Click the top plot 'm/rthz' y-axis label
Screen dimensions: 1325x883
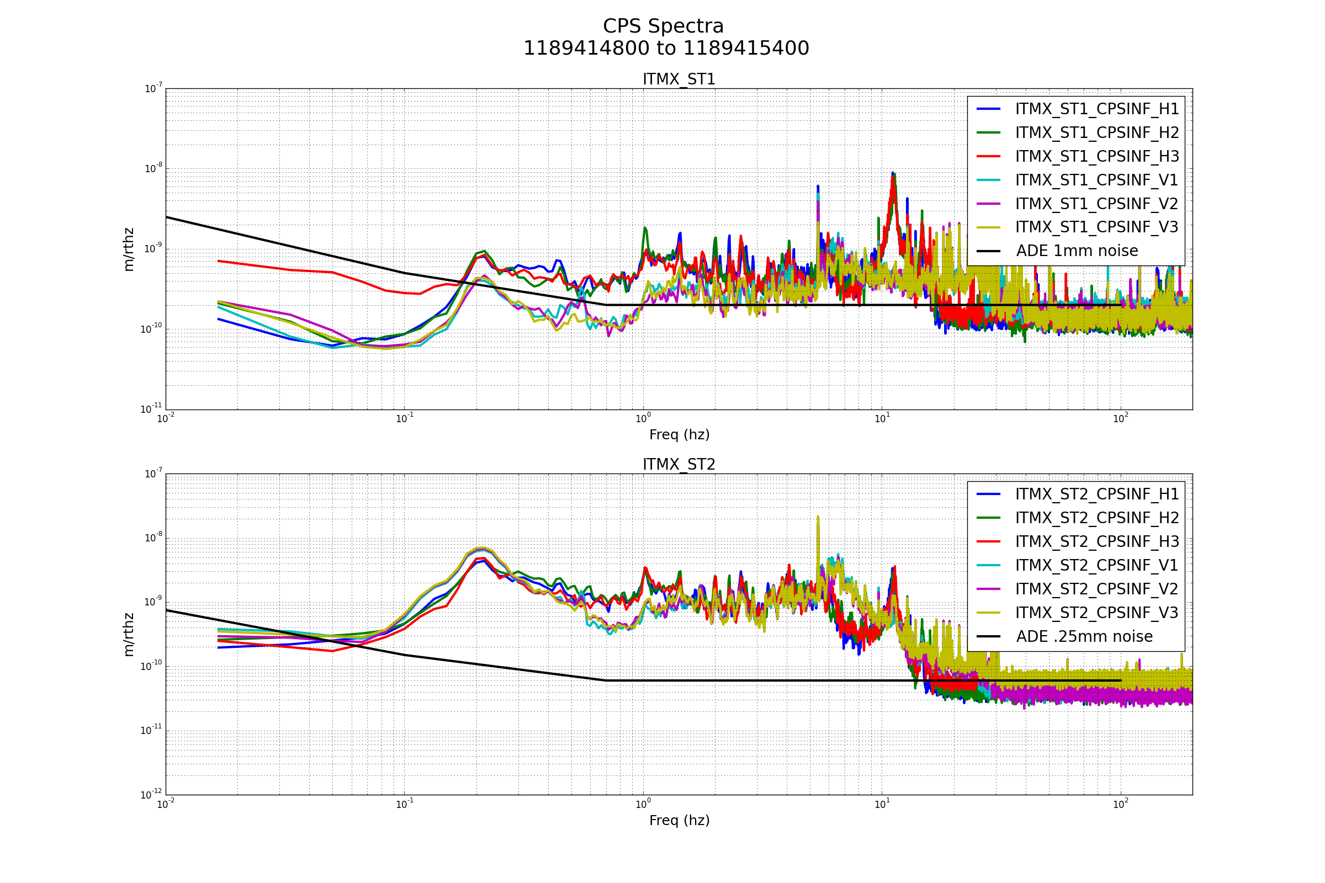[x=129, y=249]
